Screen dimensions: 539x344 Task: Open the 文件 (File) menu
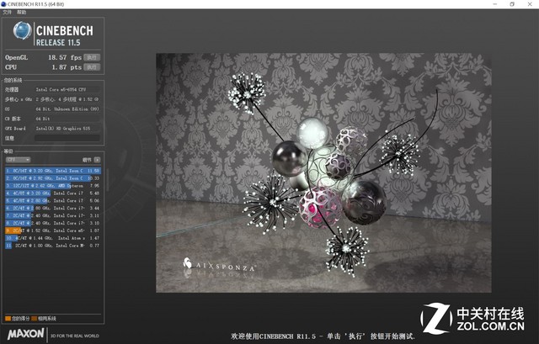click(x=8, y=13)
